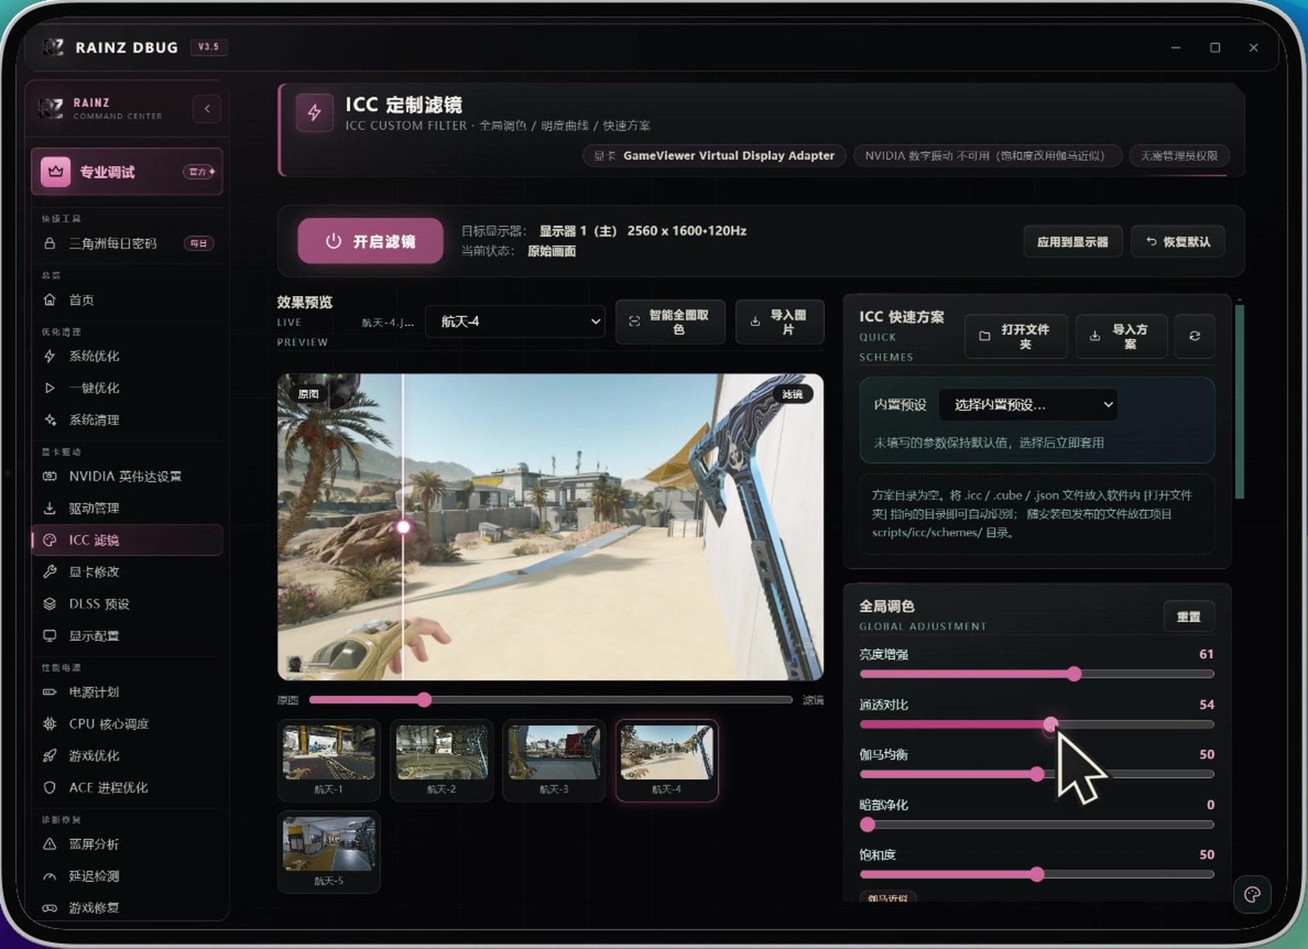Expand the 选择内置预设 dropdown
This screenshot has height=949, width=1308.
tap(1028, 405)
